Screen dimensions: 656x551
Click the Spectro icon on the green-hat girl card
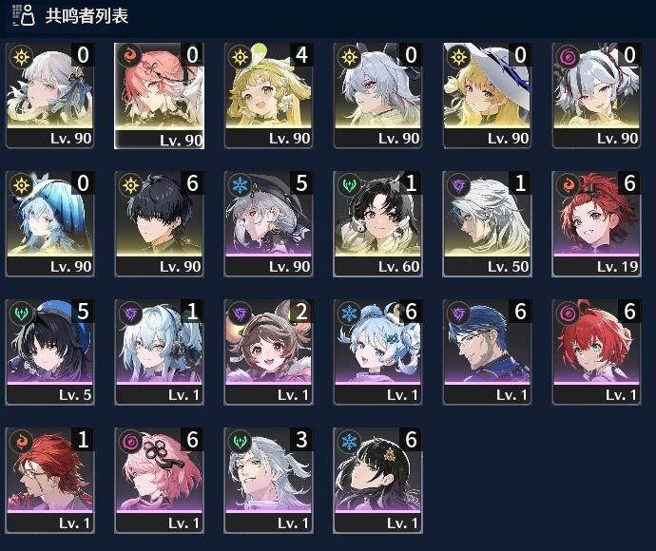coord(241,57)
